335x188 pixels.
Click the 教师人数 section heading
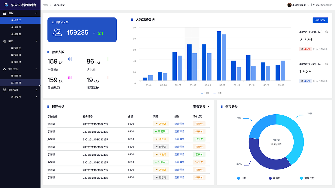point(58,52)
